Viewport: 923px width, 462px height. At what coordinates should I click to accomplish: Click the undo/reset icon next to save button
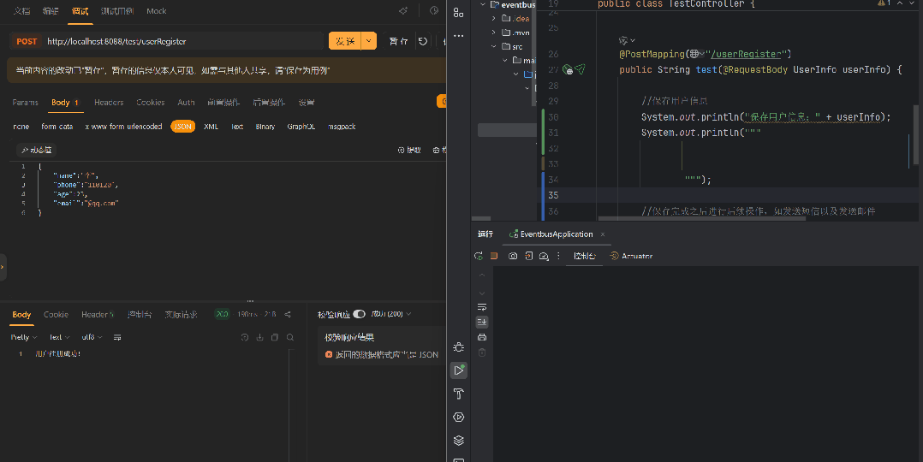pyautogui.click(x=422, y=41)
